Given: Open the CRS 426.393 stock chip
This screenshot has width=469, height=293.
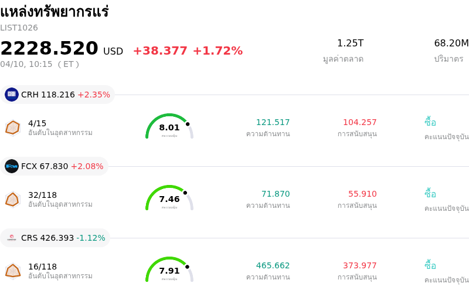Looking at the screenshot, I should click(x=55, y=238).
